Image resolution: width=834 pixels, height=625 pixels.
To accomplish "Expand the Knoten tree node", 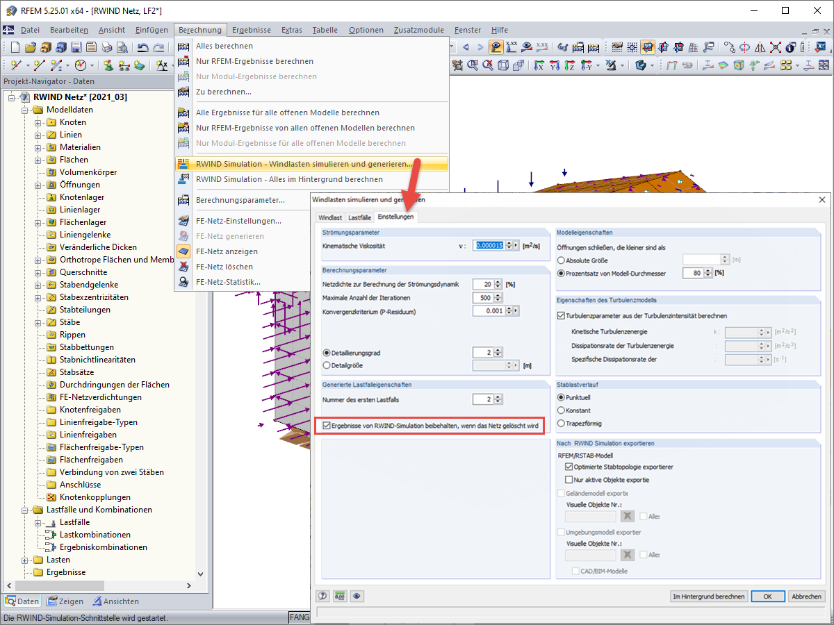I will [38, 122].
